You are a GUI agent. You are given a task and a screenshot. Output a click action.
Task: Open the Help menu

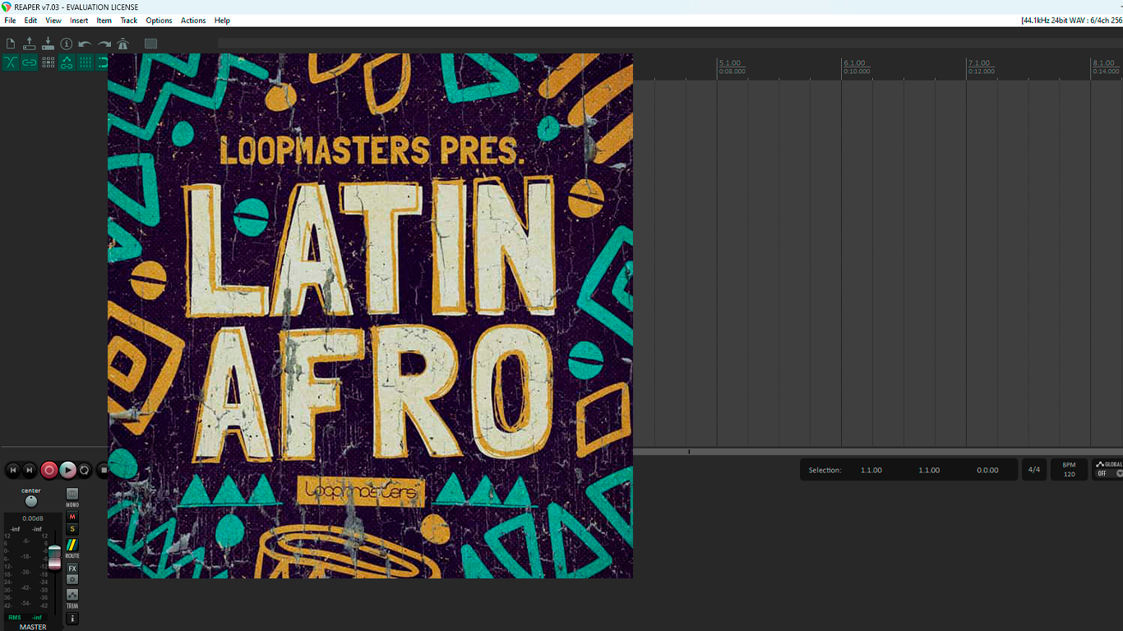222,21
